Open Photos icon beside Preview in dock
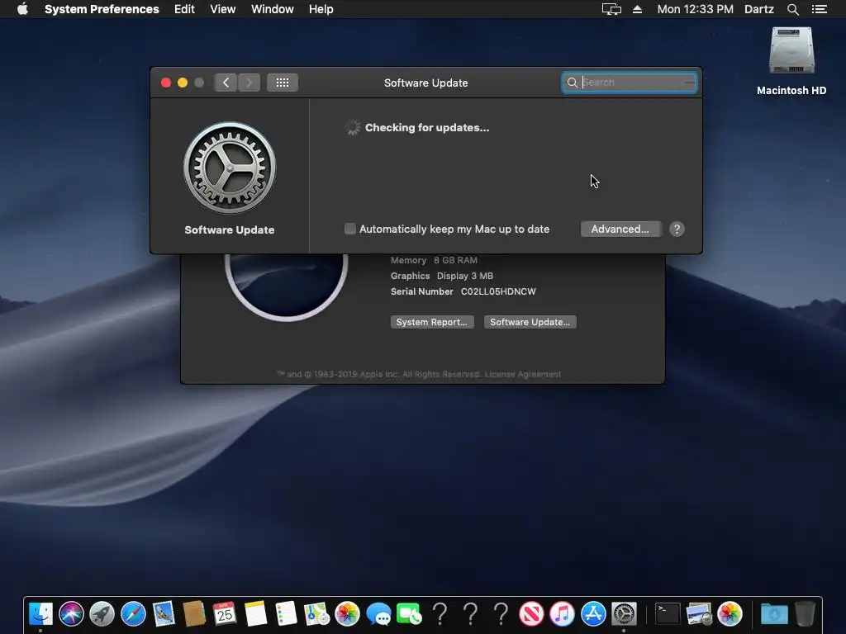Image resolution: width=846 pixels, height=634 pixels. (730, 614)
